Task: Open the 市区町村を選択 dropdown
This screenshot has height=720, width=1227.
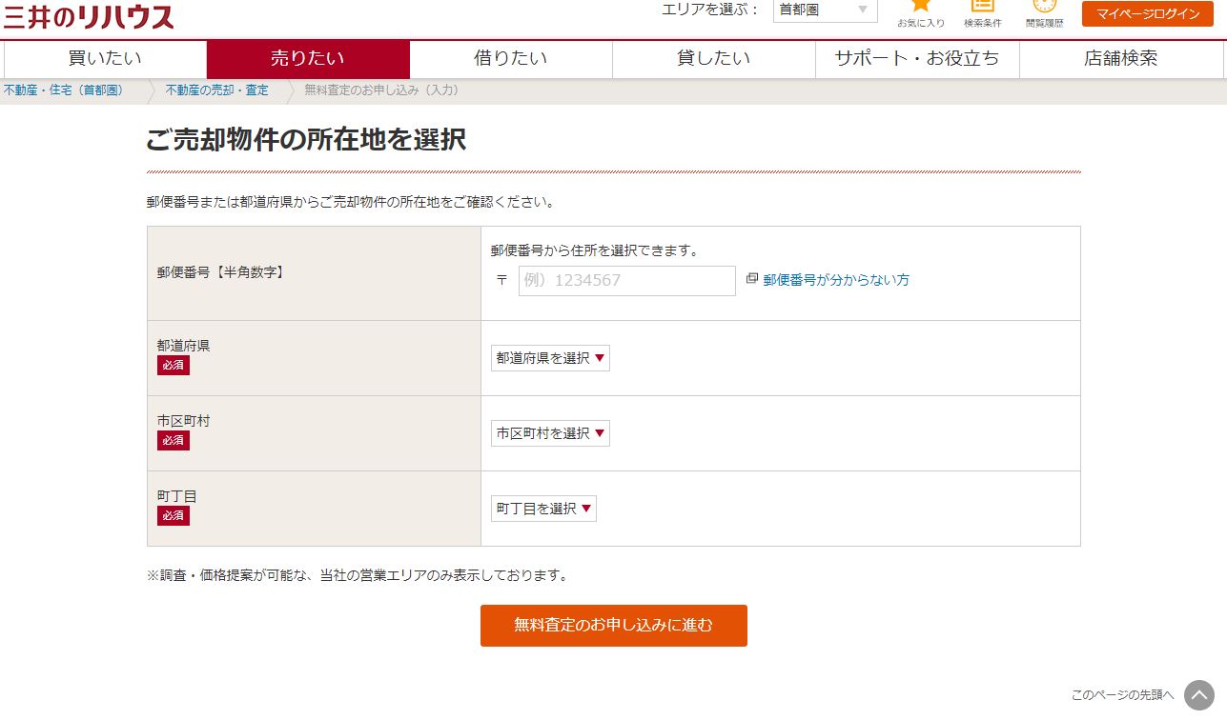Action: coord(550,433)
